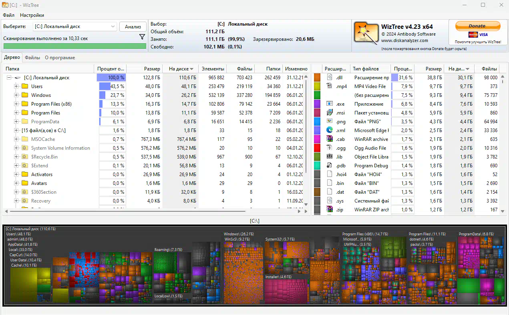
Task: Click the System Volume Information folder icon
Action: [x=25, y=148]
